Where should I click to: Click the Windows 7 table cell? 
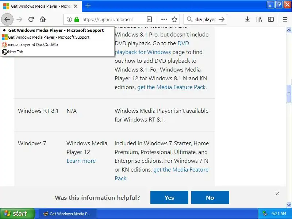pyautogui.click(x=32, y=143)
